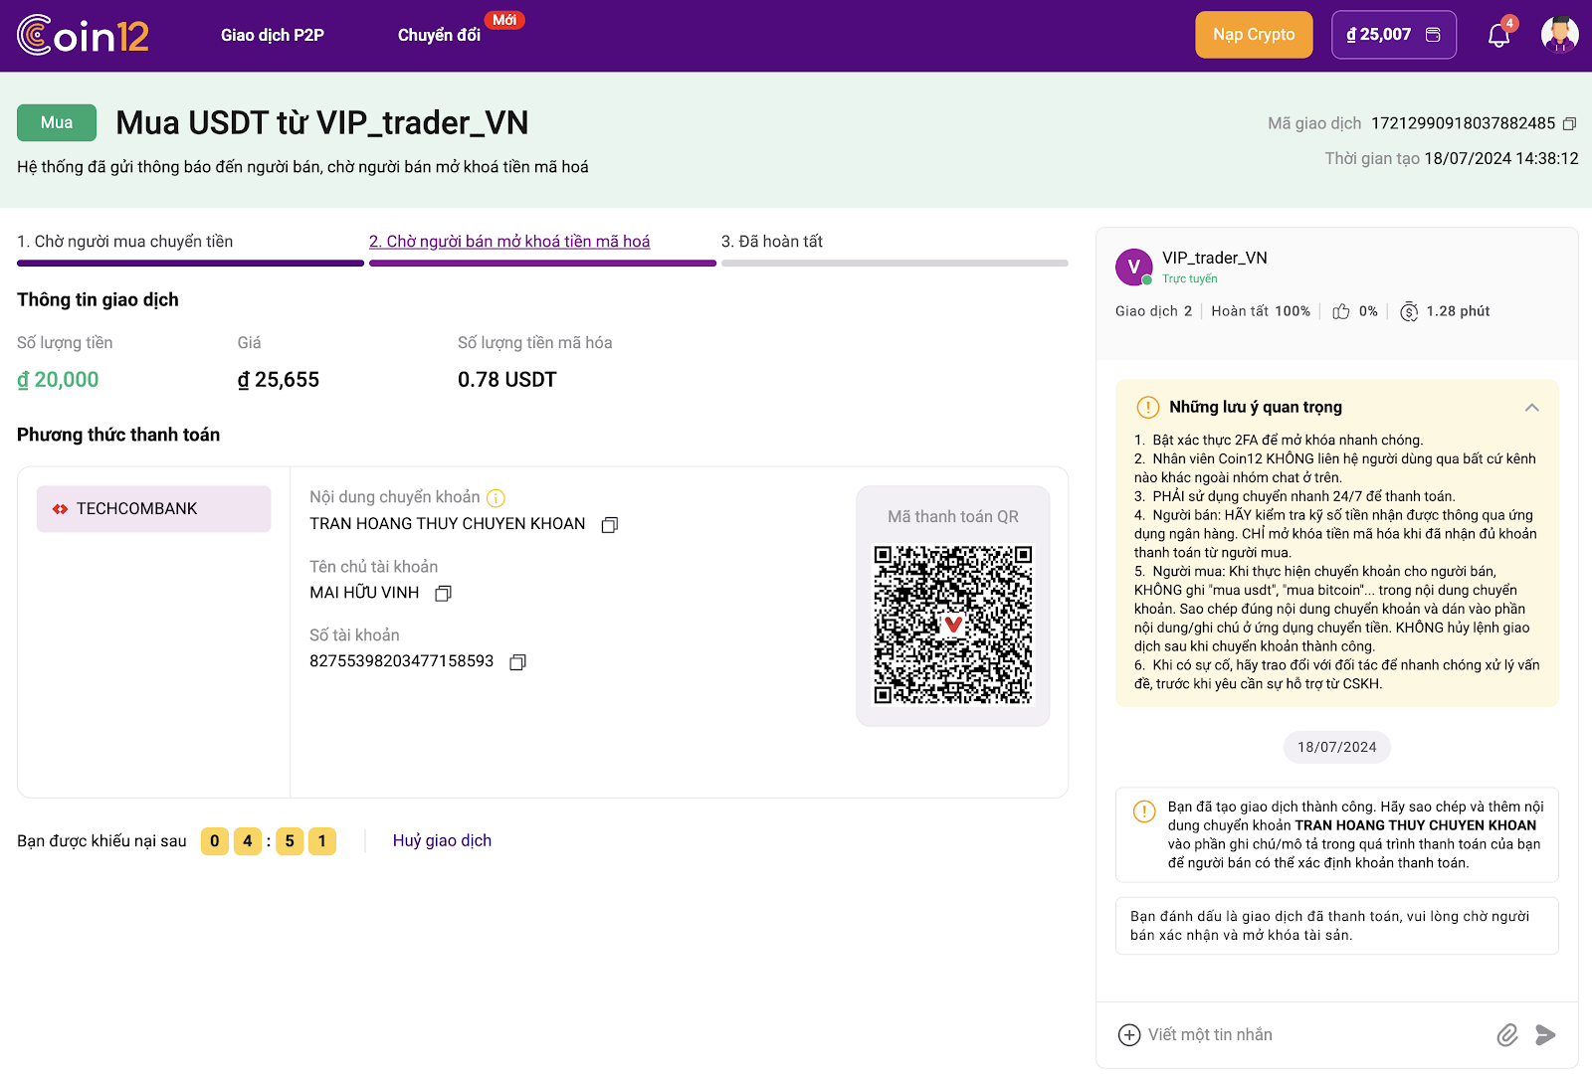Click the Coin12 logo
Viewport: 1592px width, 1081px height.
point(83,35)
